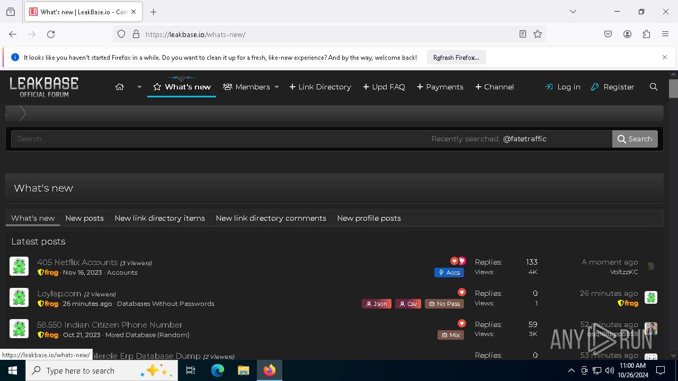Expand the list all tabs dropdown

point(573,12)
